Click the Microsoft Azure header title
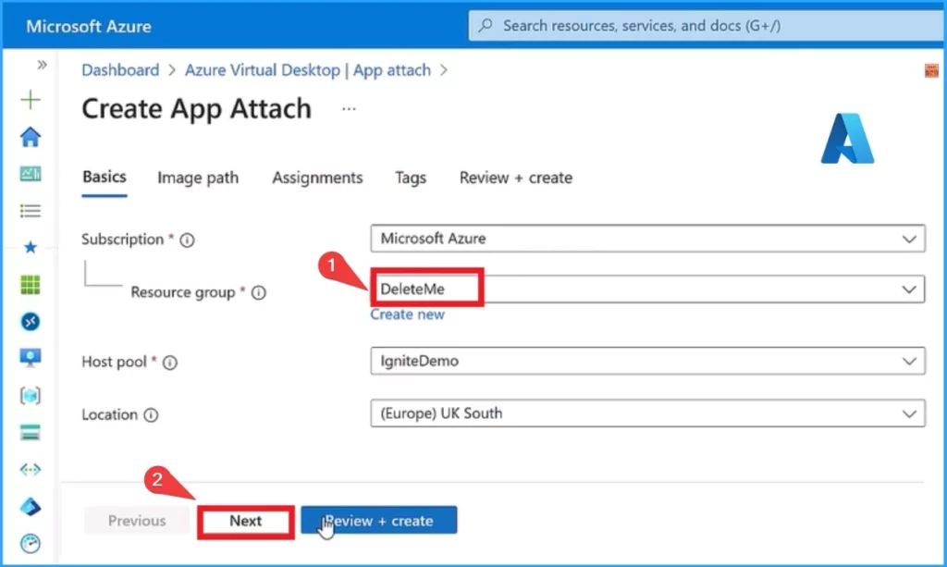The width and height of the screenshot is (947, 567). (x=89, y=26)
